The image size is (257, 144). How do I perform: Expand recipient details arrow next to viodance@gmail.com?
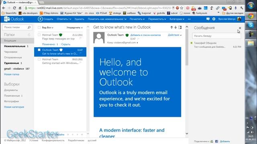click(137, 43)
